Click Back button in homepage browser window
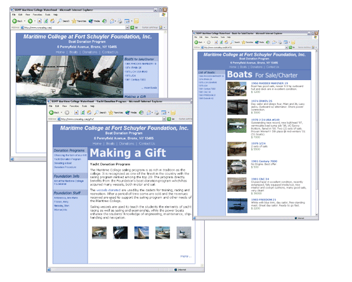The width and height of the screenshot is (352, 282). [x=17, y=21]
